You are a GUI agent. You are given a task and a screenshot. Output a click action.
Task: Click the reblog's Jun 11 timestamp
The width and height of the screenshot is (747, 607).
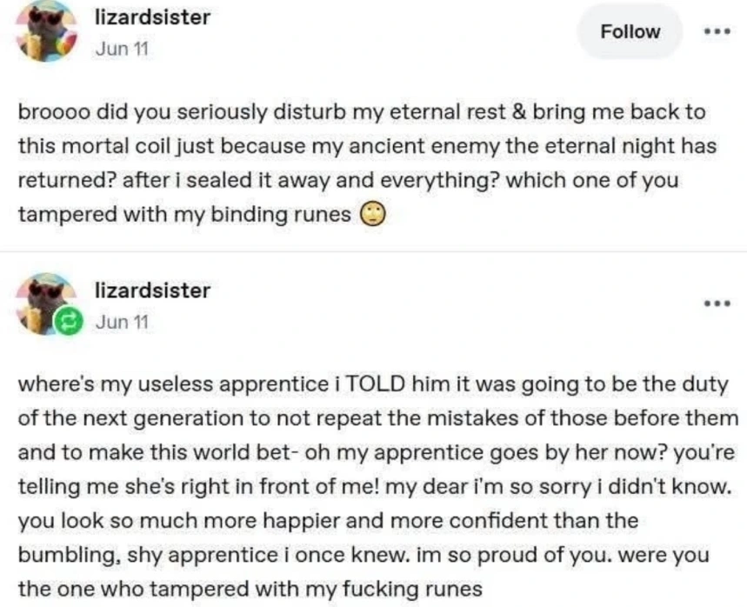point(121,322)
